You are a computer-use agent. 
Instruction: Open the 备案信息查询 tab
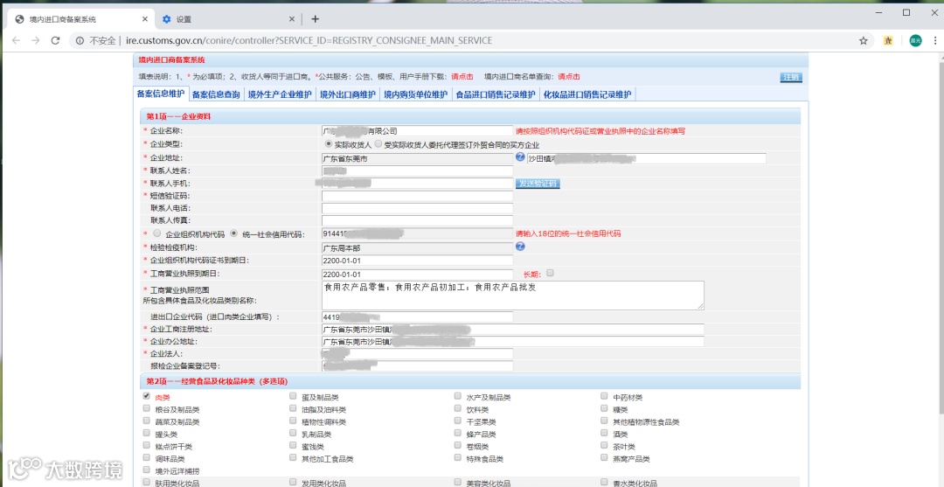216,94
